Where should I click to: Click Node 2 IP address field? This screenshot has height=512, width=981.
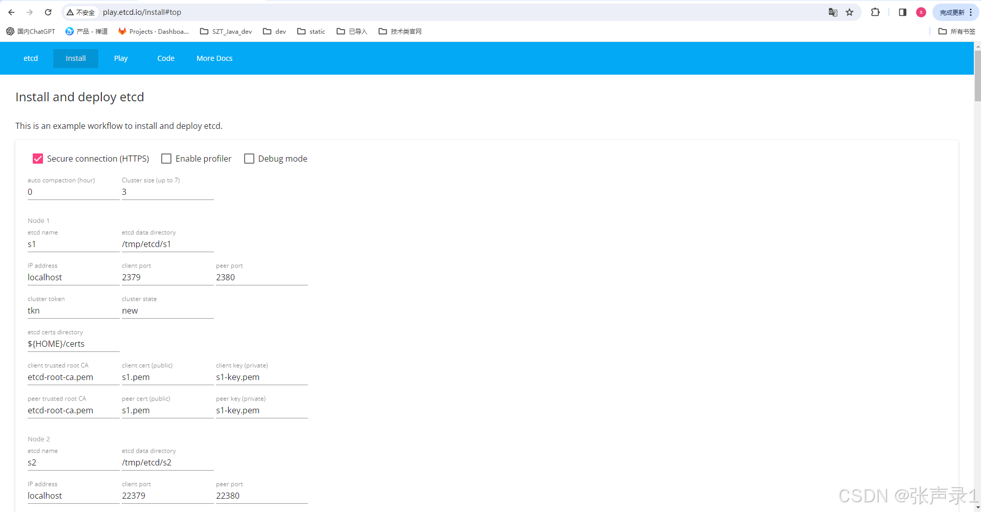click(x=73, y=496)
